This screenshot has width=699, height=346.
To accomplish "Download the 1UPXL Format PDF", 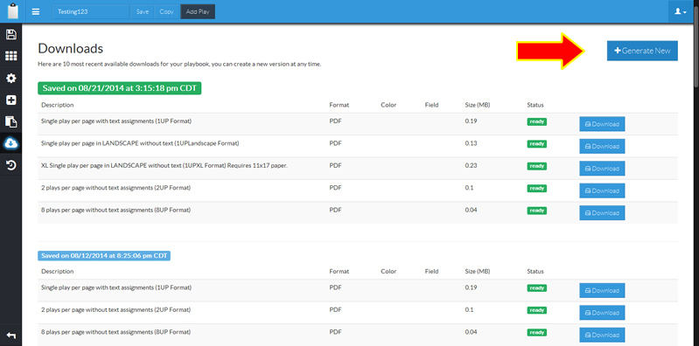I will [x=602, y=169].
